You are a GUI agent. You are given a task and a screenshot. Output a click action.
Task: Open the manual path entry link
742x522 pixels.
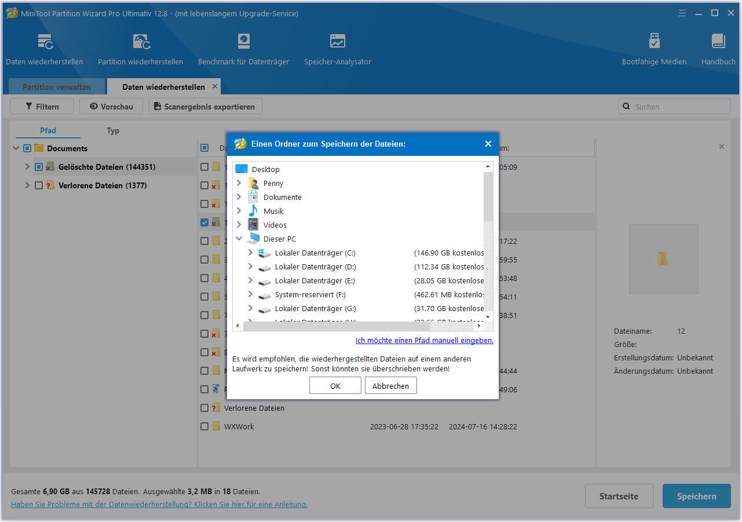[425, 341]
